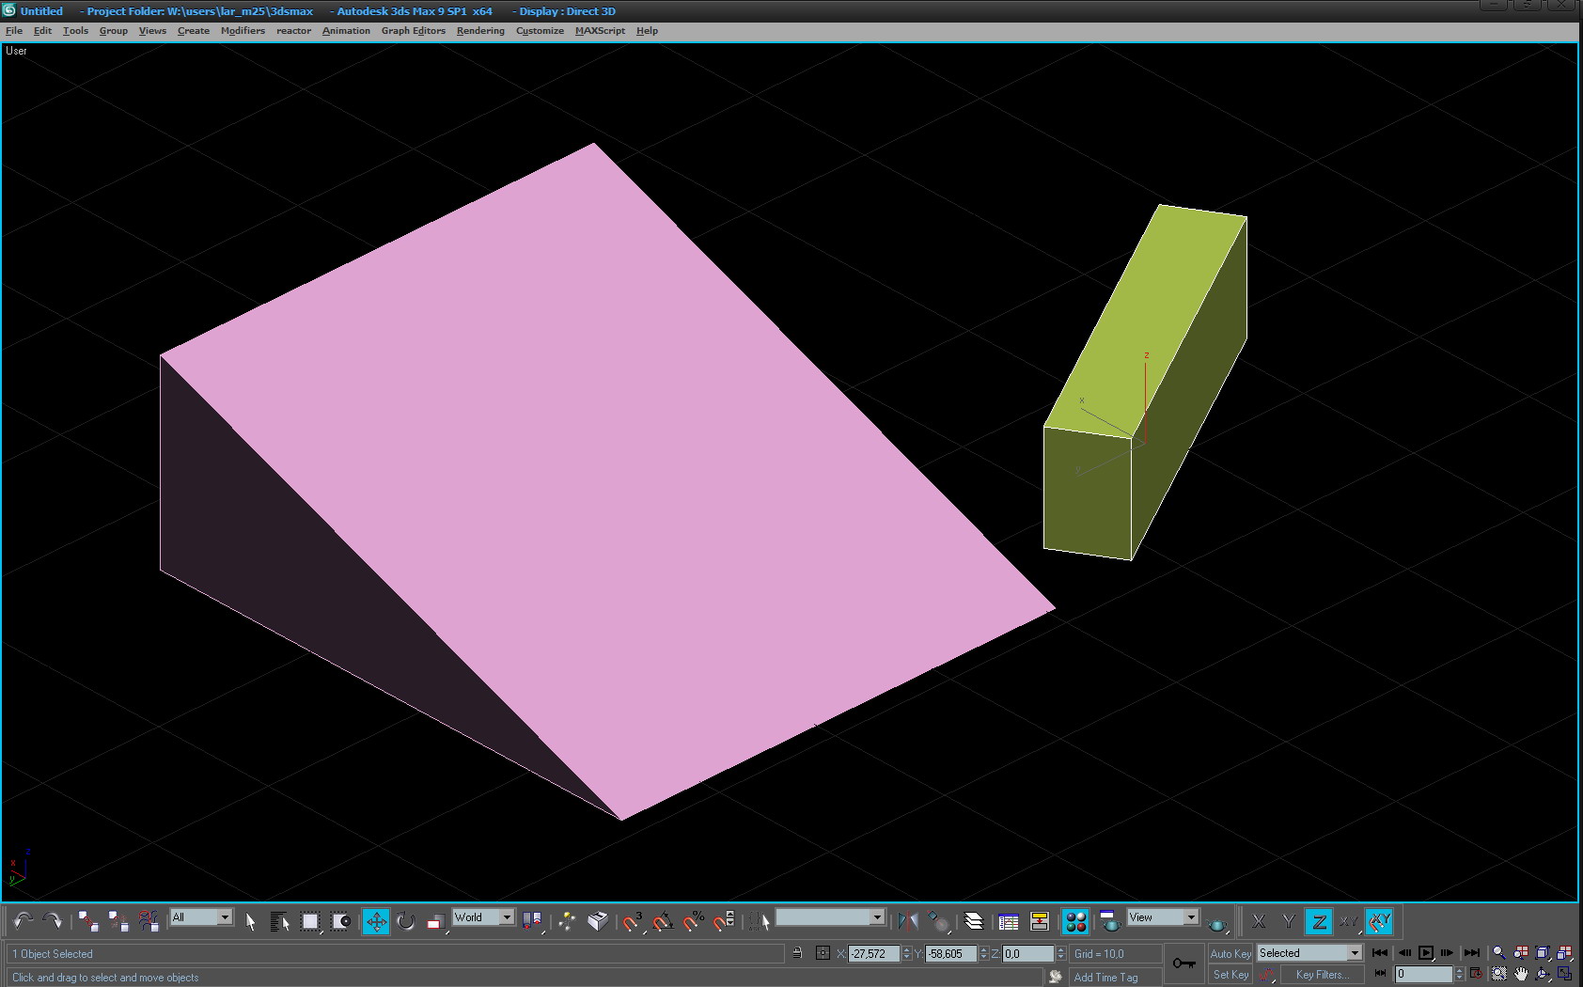Toggle the 3D Snaps magnet

coord(633,921)
